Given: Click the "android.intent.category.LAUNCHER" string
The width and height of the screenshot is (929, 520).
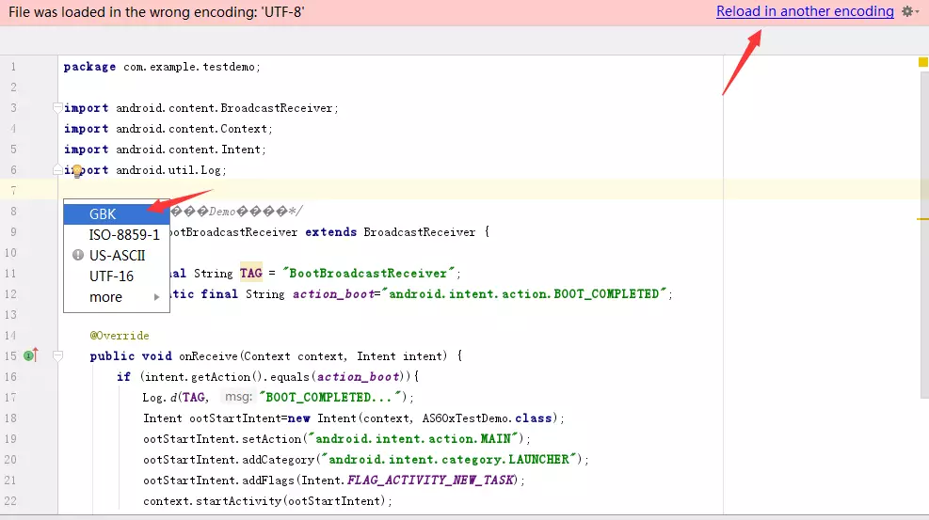Looking at the screenshot, I should 449,459.
